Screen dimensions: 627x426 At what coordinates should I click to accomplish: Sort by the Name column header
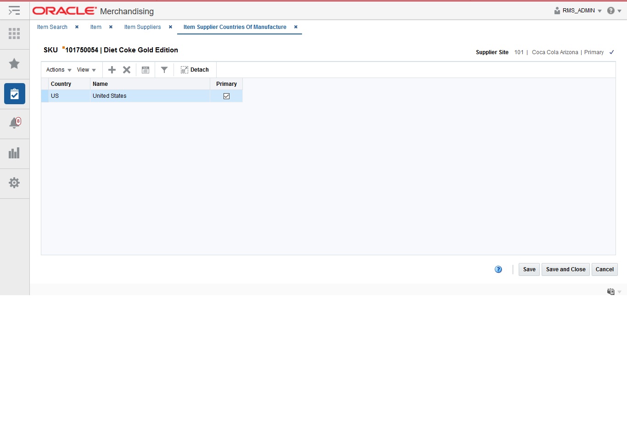click(150, 84)
